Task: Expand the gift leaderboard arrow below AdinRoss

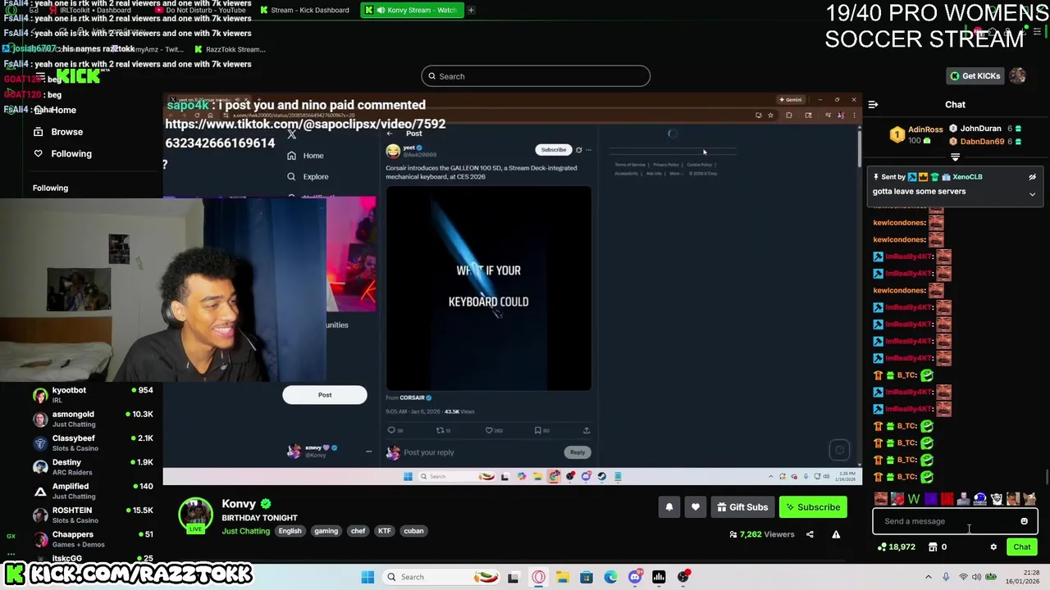Action: 955,157
